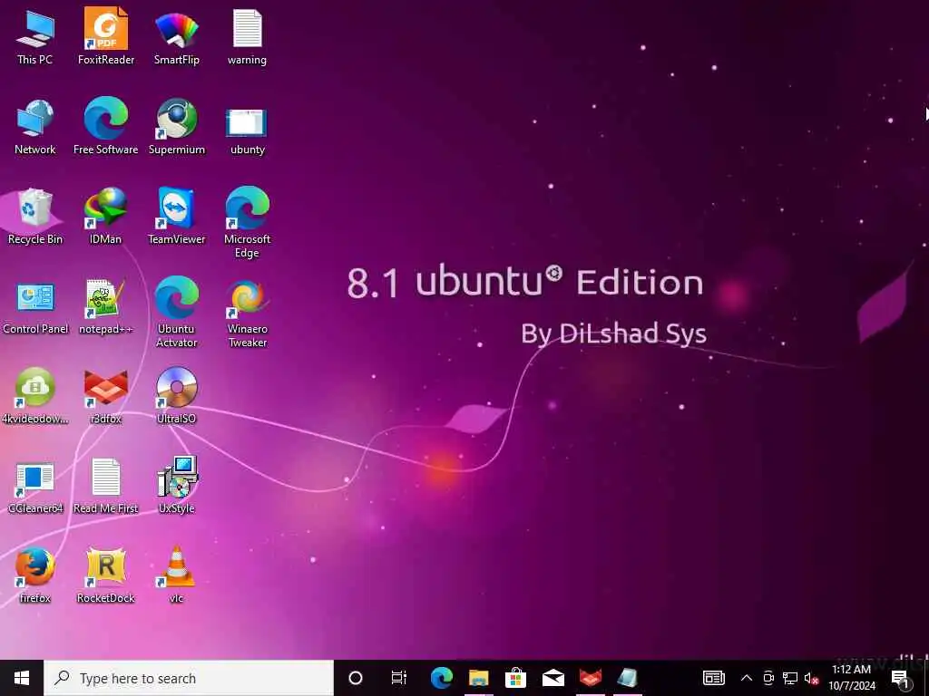The image size is (929, 696).
Task: Click the CCleaner64 shortcut
Action: (x=35, y=487)
